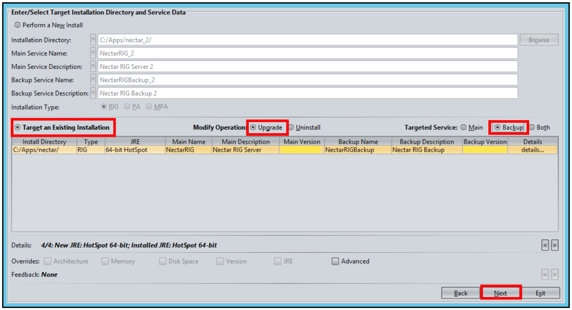Set targeted service to Backup
The image size is (572, 310).
[x=509, y=127]
